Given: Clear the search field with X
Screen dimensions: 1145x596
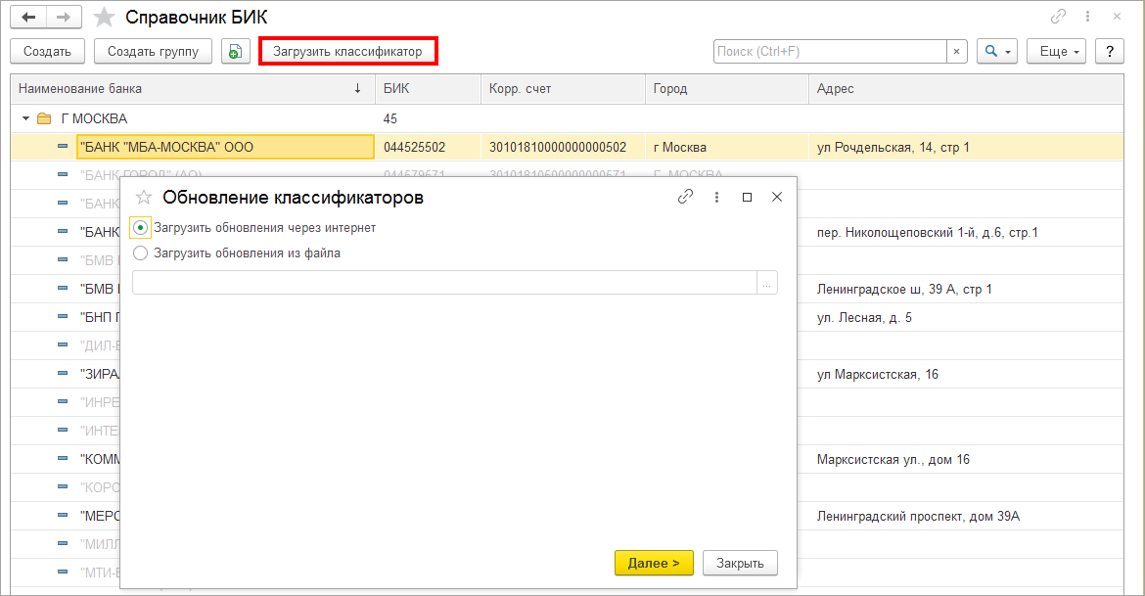Looking at the screenshot, I should click(957, 51).
